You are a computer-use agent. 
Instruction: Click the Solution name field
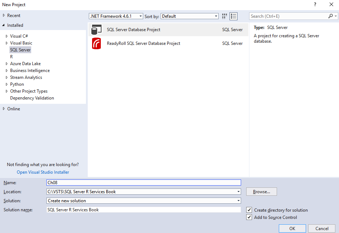144,210
